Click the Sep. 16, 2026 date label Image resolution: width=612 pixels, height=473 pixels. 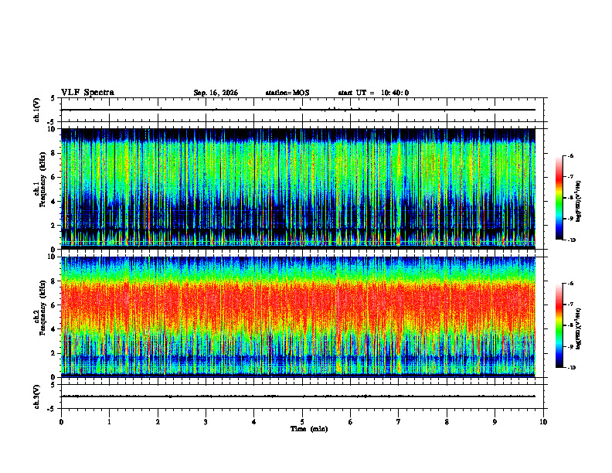(216, 93)
